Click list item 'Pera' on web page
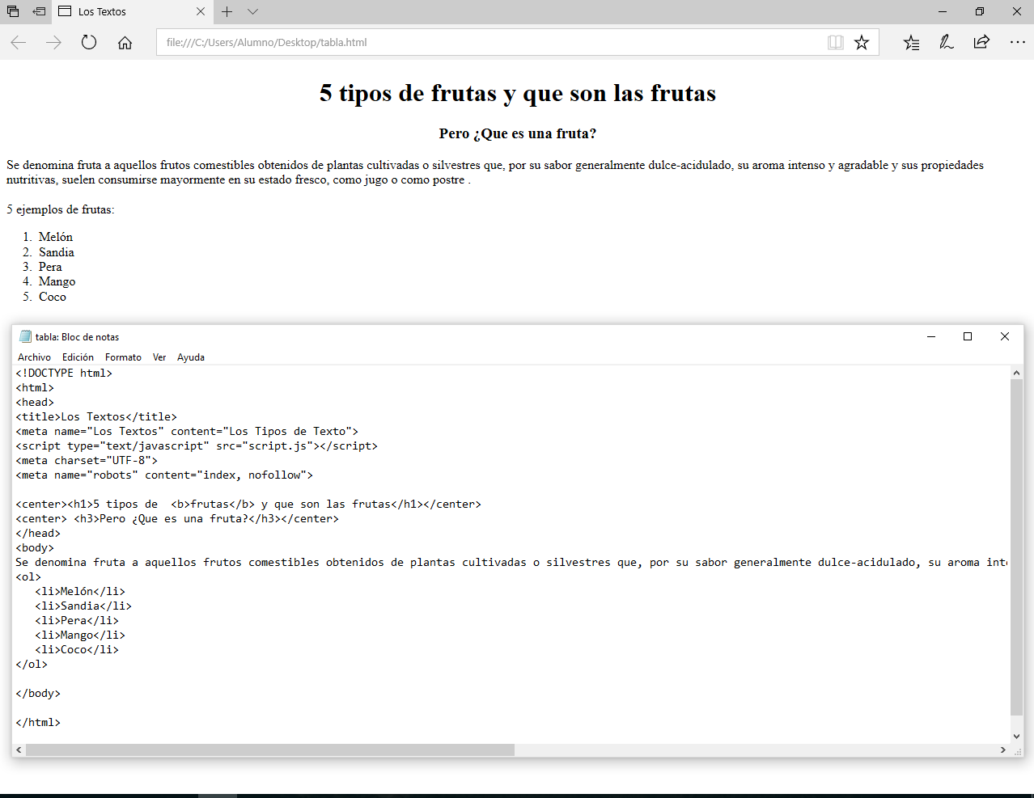 (x=50, y=267)
